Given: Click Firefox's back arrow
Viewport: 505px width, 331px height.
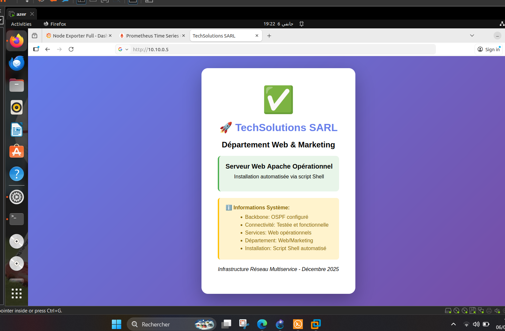Looking at the screenshot, I should [48, 49].
